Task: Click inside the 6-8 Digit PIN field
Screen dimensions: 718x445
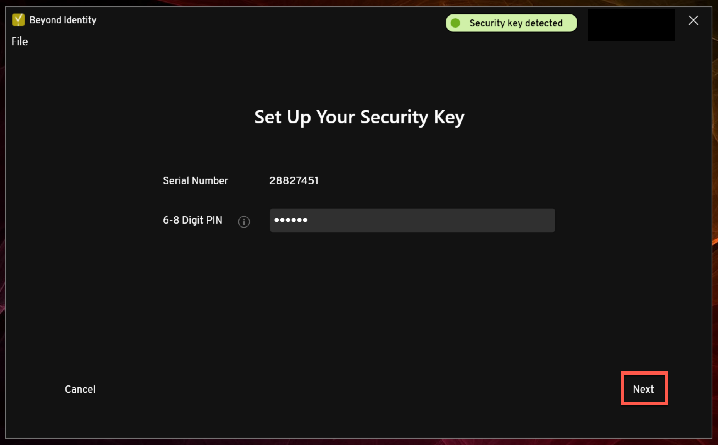Action: coord(412,220)
